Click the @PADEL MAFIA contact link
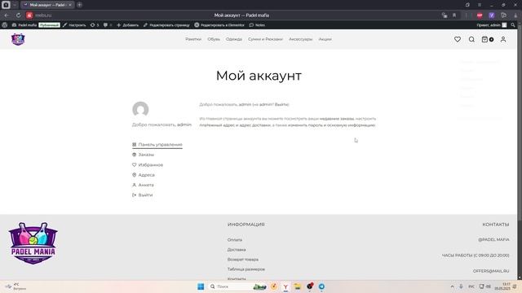 pos(493,239)
